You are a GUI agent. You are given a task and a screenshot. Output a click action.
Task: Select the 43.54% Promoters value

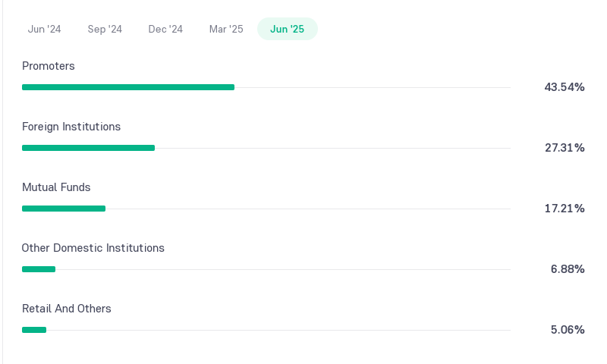(565, 87)
